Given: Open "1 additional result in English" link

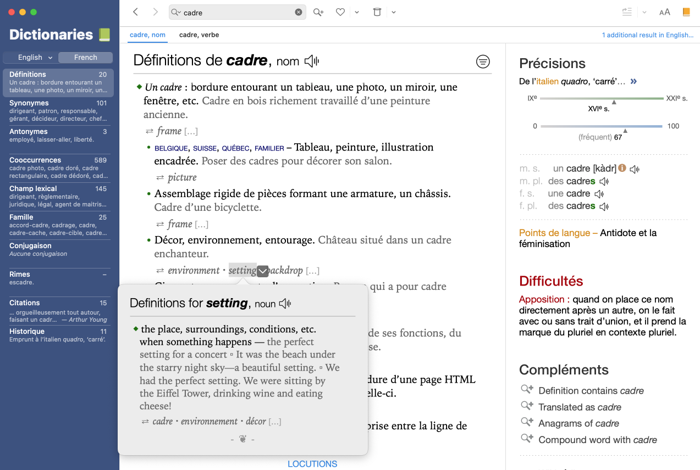Looking at the screenshot, I should (x=647, y=35).
